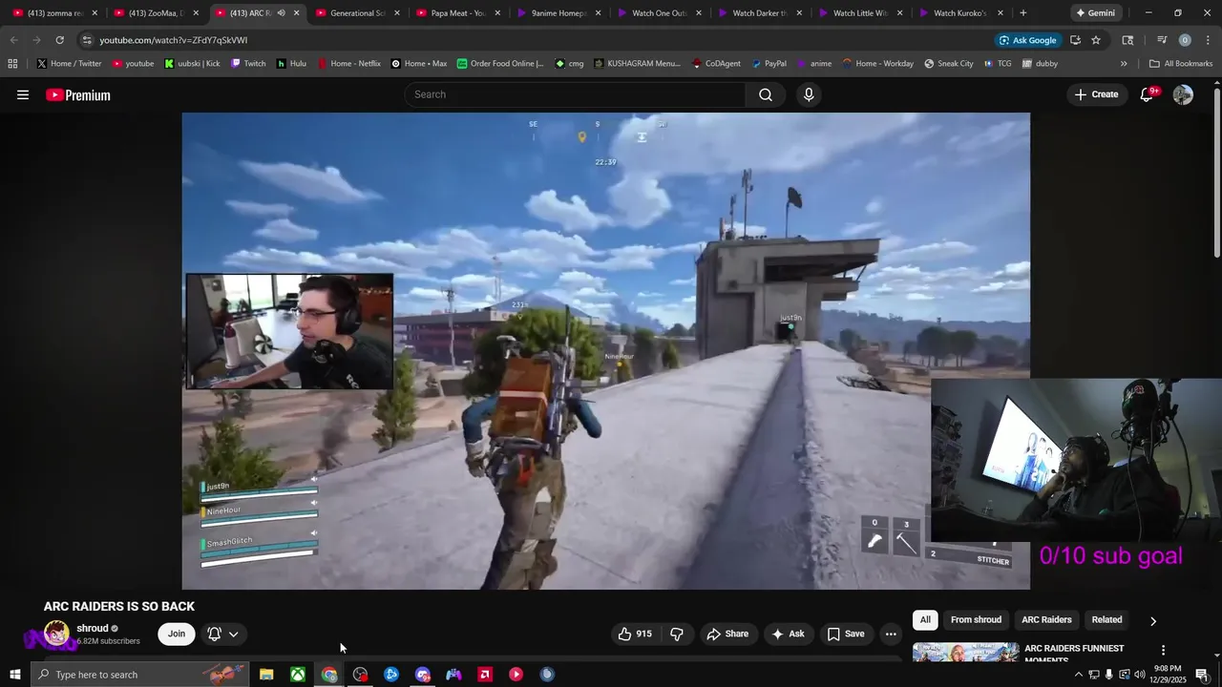Select the All filter chip
The width and height of the screenshot is (1222, 687).
[925, 620]
